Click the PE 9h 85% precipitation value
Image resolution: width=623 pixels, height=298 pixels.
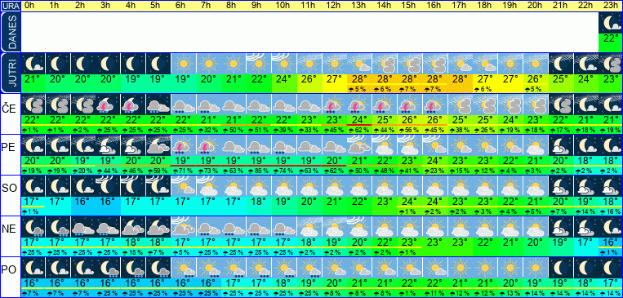[x=259, y=171]
